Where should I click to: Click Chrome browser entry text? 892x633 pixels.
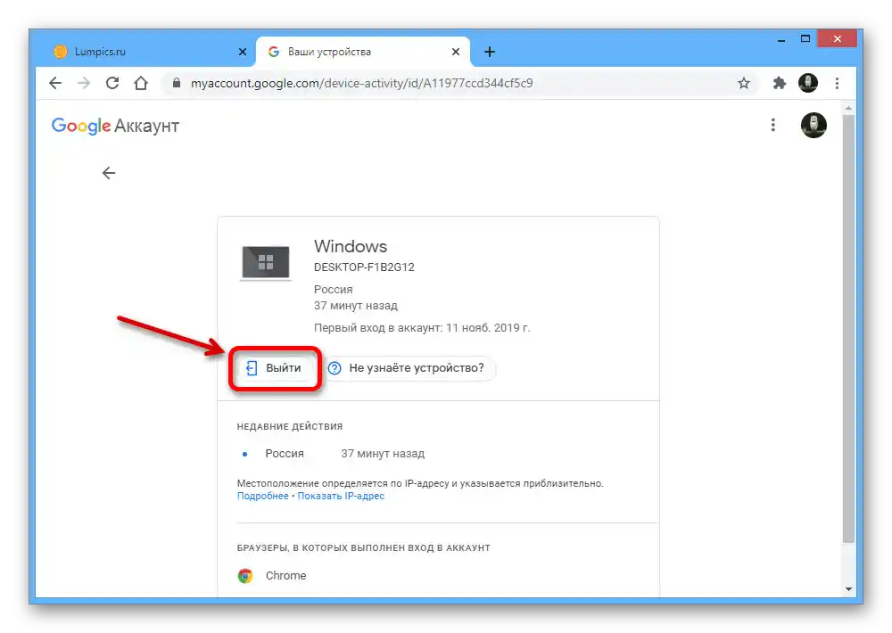tap(285, 576)
